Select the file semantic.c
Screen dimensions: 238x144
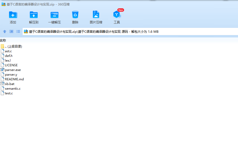click(10, 88)
